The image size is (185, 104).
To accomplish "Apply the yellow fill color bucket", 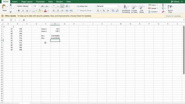I will [40, 11].
